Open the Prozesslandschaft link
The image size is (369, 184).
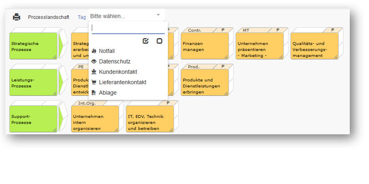pos(48,17)
